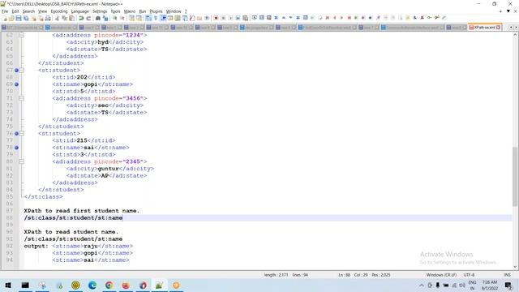Click the Save recorded macro icon

point(245,18)
